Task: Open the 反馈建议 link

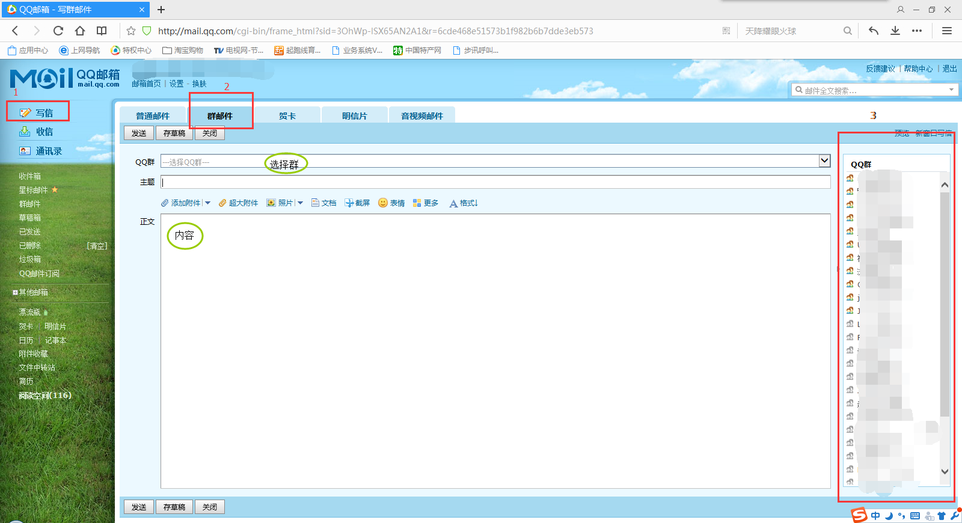Action: (880, 69)
